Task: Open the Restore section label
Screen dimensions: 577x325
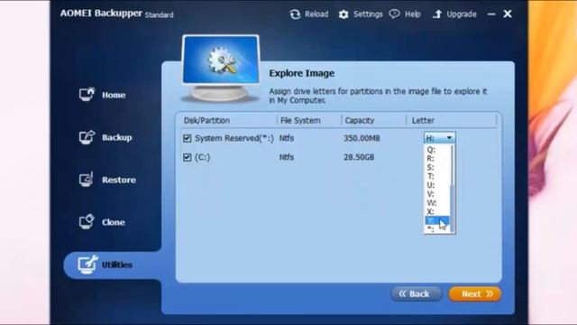Action: [119, 180]
